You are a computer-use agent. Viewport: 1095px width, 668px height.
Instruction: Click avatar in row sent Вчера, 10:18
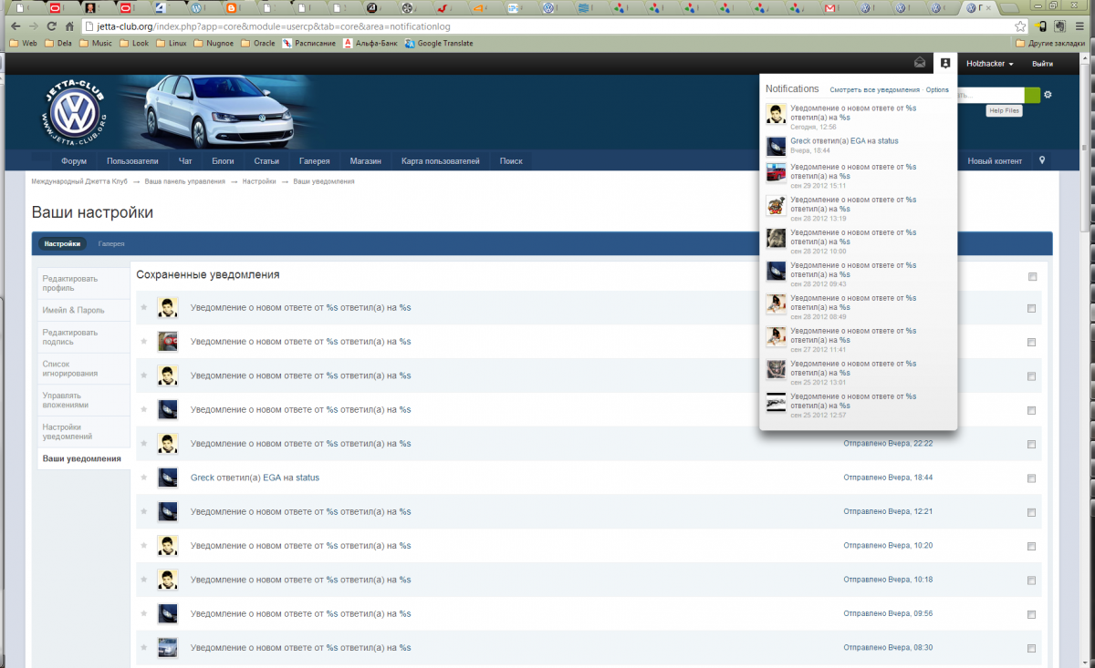click(167, 580)
